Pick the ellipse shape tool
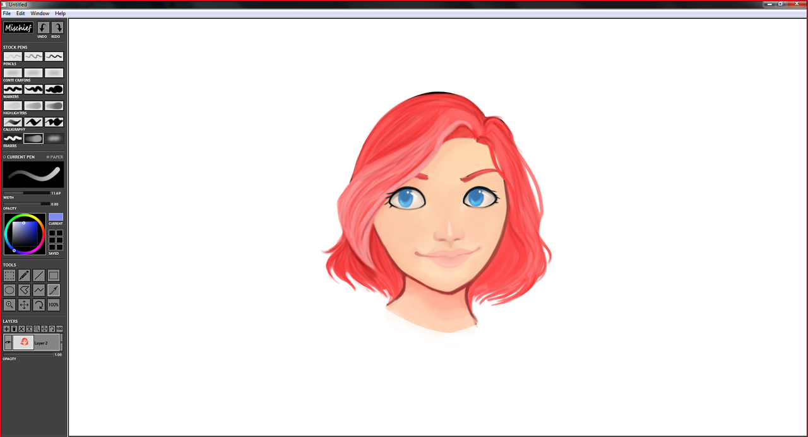808x437 pixels. 9,289
